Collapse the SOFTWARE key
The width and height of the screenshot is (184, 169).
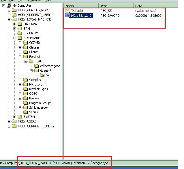click(x=14, y=38)
